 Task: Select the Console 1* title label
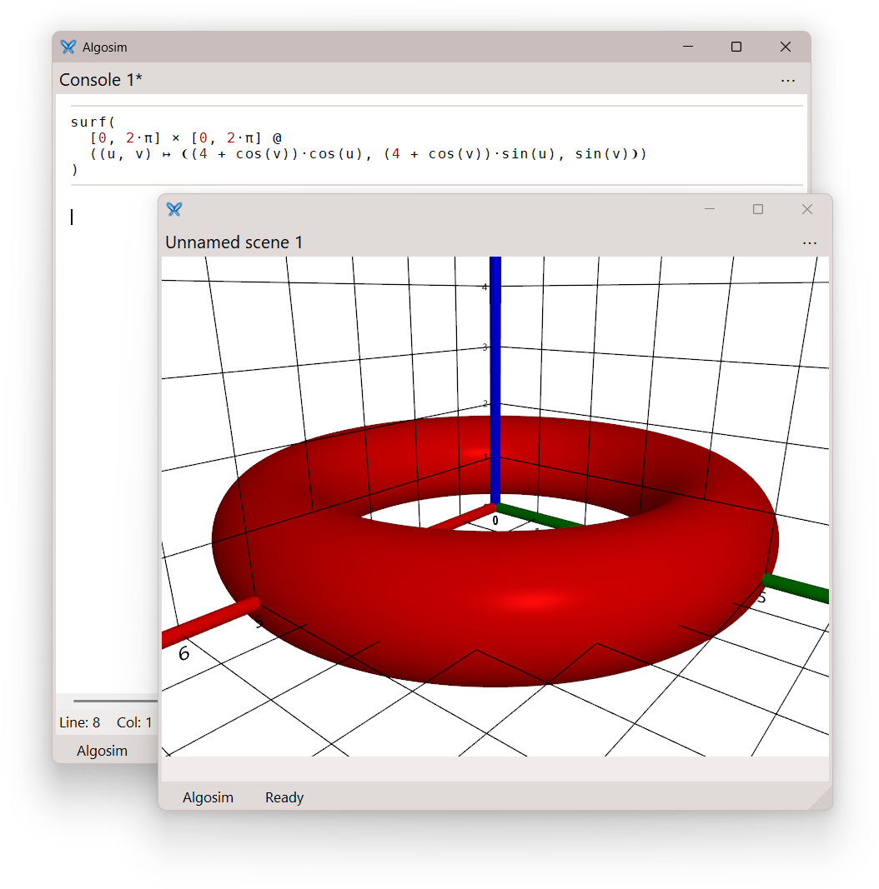pyautogui.click(x=101, y=80)
